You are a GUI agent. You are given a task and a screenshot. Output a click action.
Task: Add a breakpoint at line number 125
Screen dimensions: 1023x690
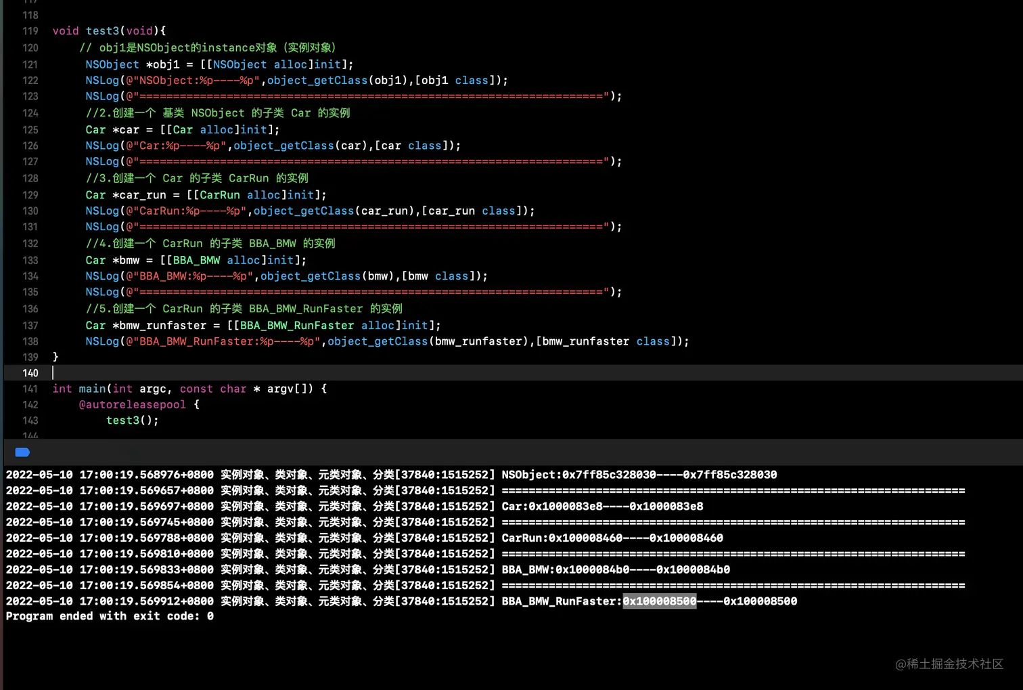pyautogui.click(x=30, y=130)
